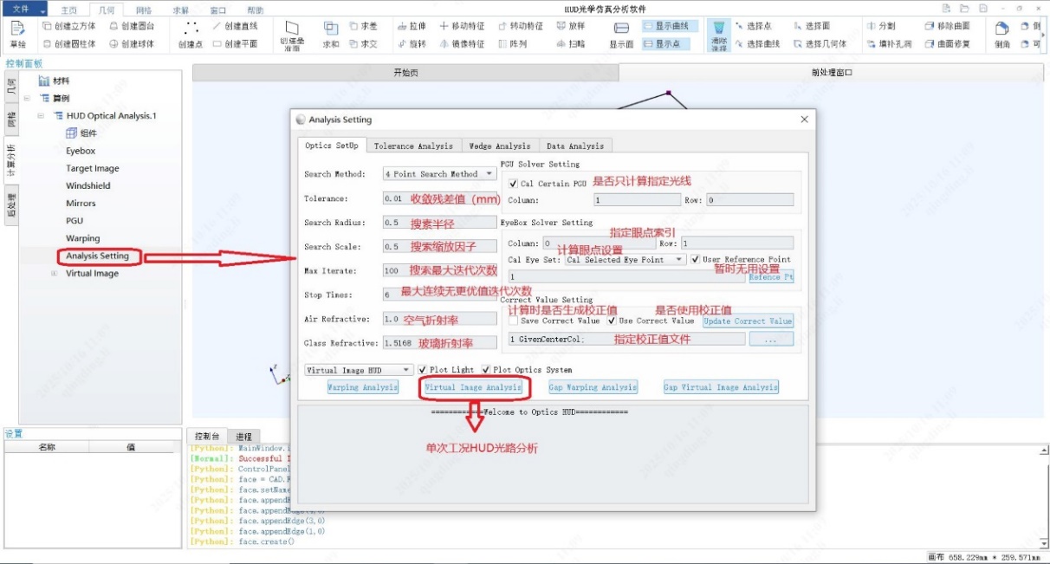Screen dimensions: 1050x564
Task: Activate the 创建点 point tool
Action: click(x=191, y=35)
